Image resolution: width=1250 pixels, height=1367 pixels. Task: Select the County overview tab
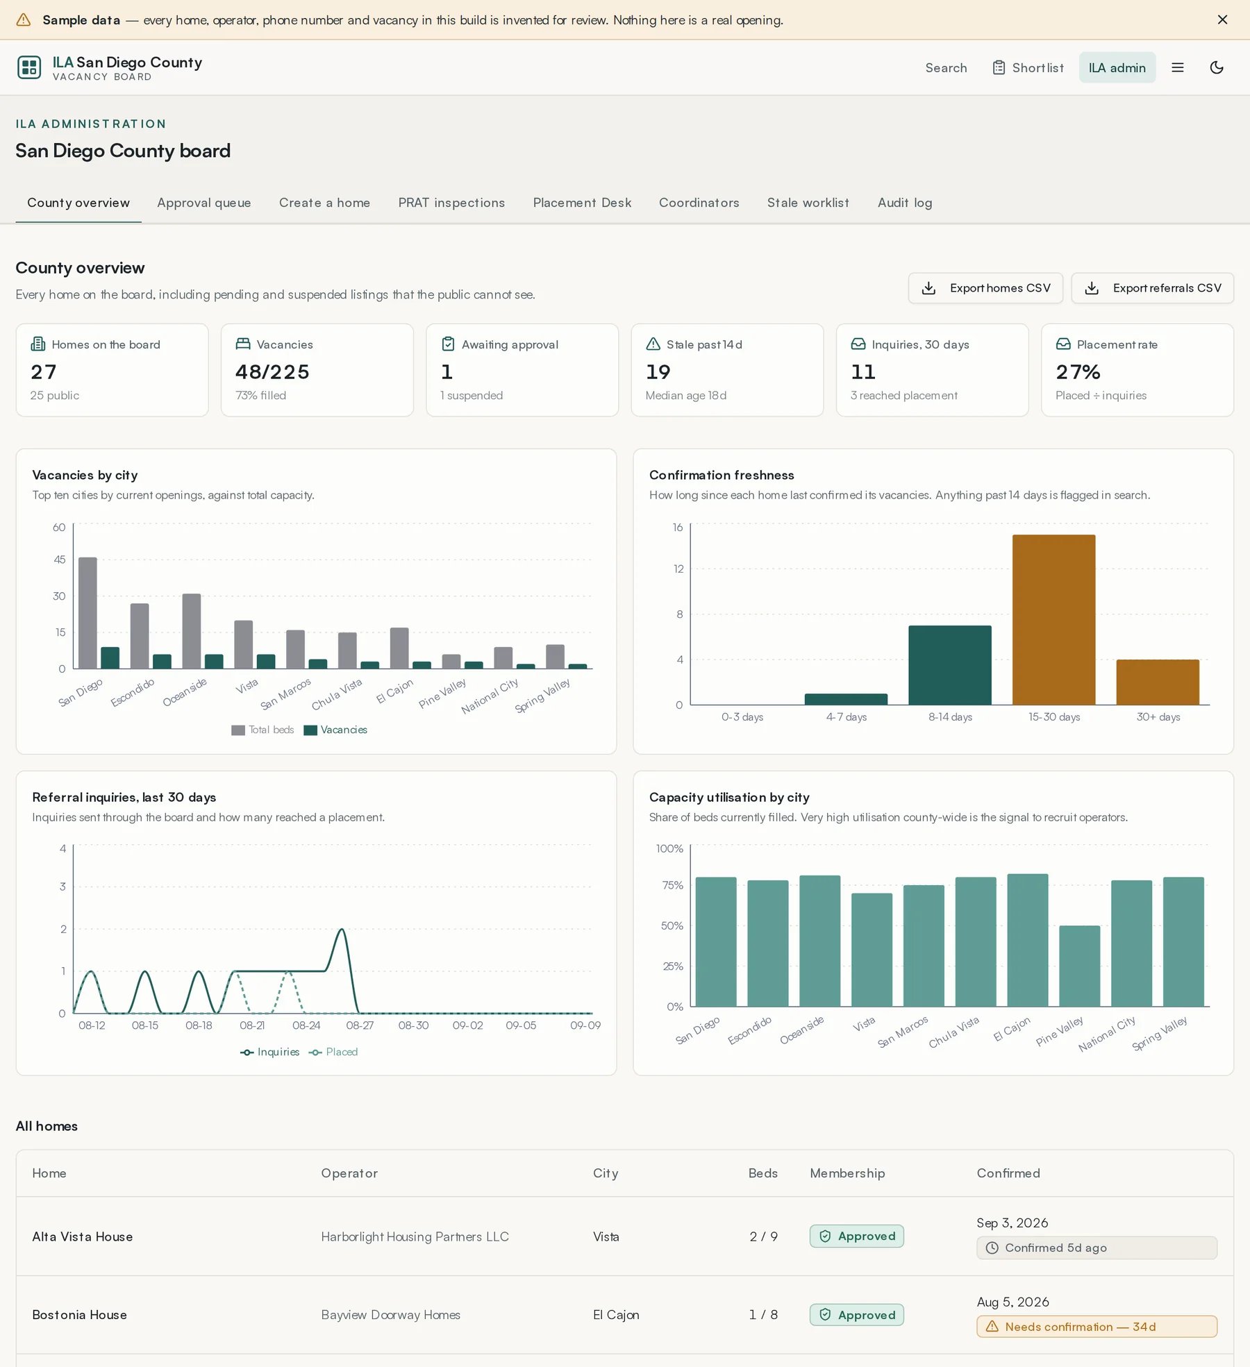[78, 203]
